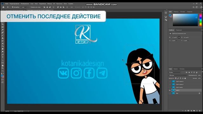The height and width of the screenshot is (114, 203).
Task: Open the collapsed Brush Settings panel icon
Action: (x=166, y=17)
